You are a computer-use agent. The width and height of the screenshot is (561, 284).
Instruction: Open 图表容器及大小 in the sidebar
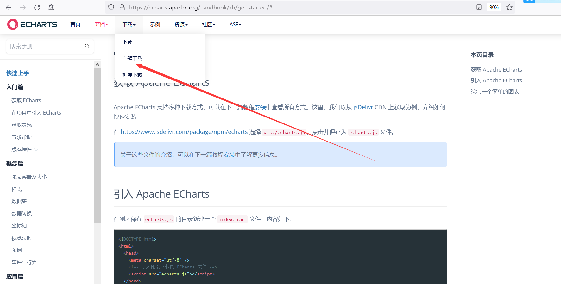pyautogui.click(x=29, y=177)
